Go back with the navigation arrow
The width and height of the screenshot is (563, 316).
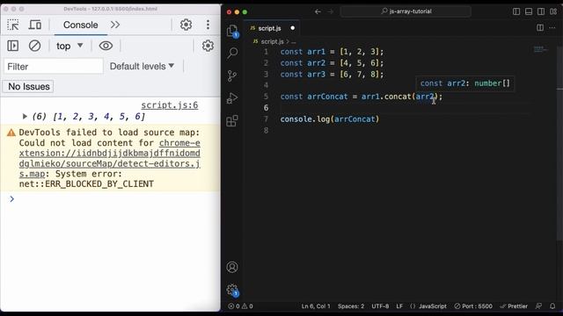click(x=318, y=11)
